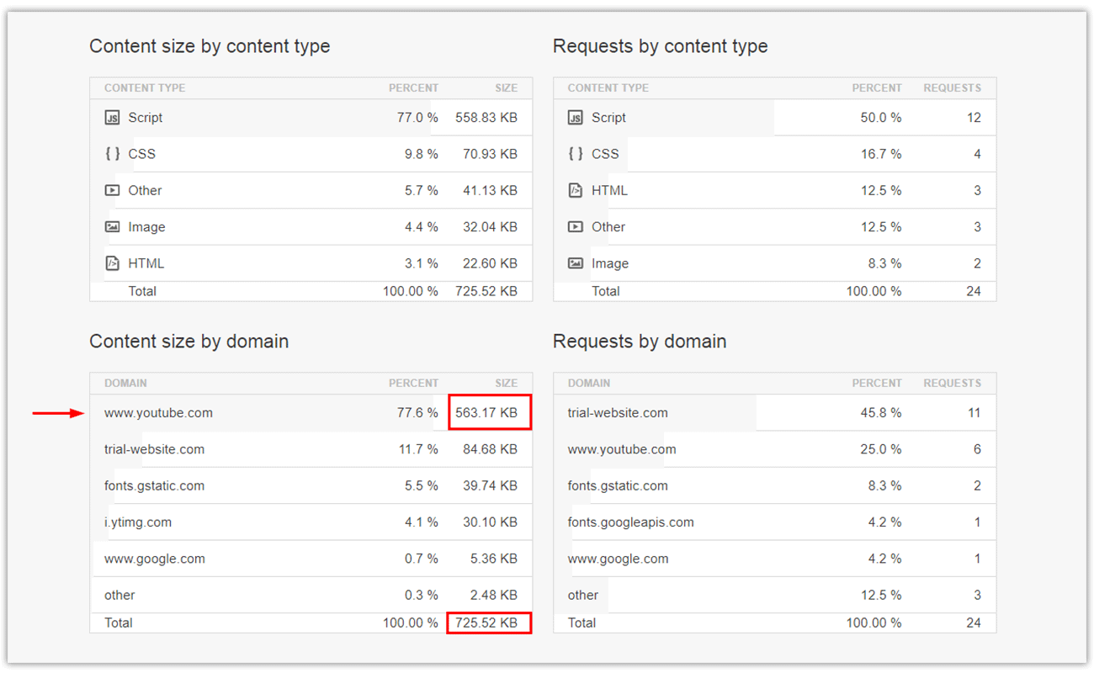Click the other row in Requests by domain
This screenshot has width=1094, height=673.
tap(582, 595)
